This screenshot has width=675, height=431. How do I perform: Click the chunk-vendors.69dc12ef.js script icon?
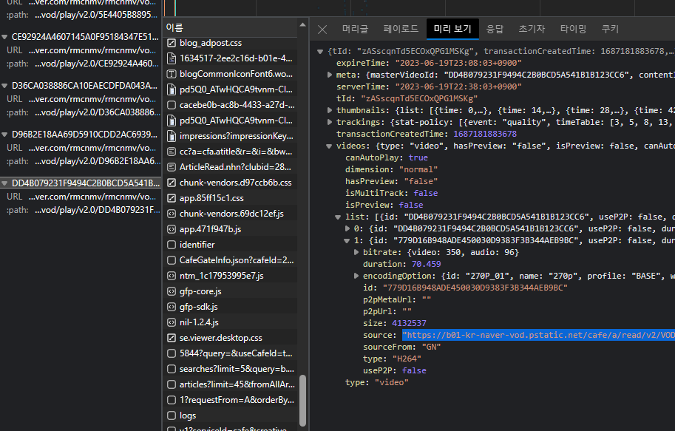[172, 214]
